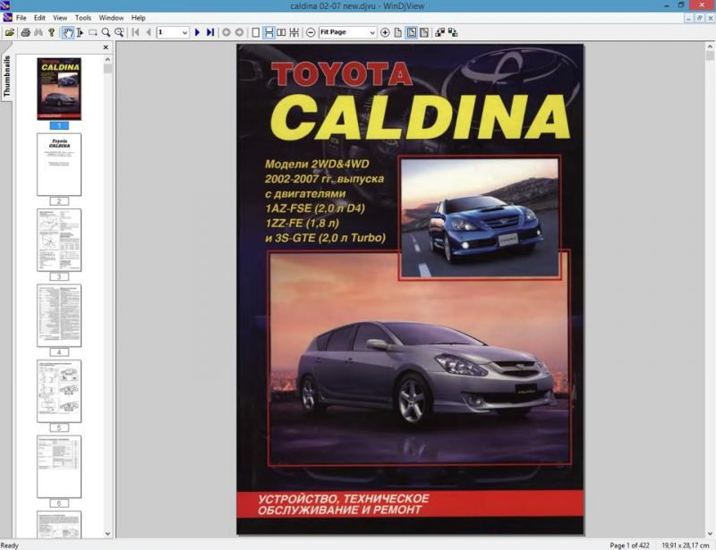Close the inner document window

[x=710, y=18]
